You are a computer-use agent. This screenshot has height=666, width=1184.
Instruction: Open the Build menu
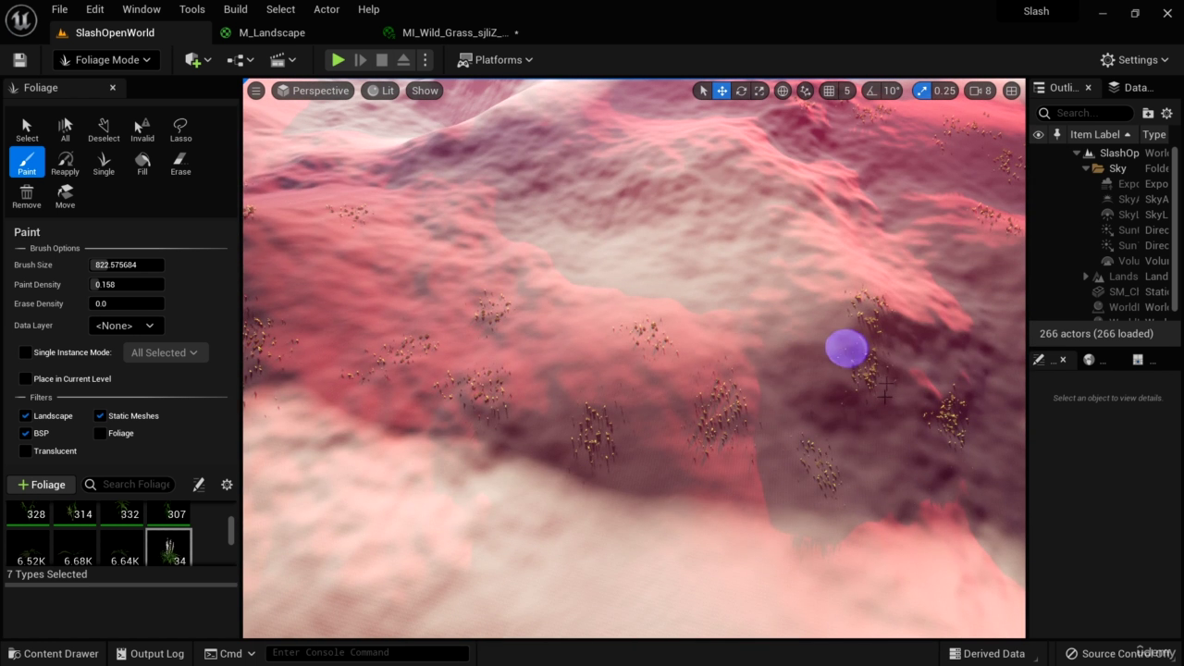click(x=236, y=9)
